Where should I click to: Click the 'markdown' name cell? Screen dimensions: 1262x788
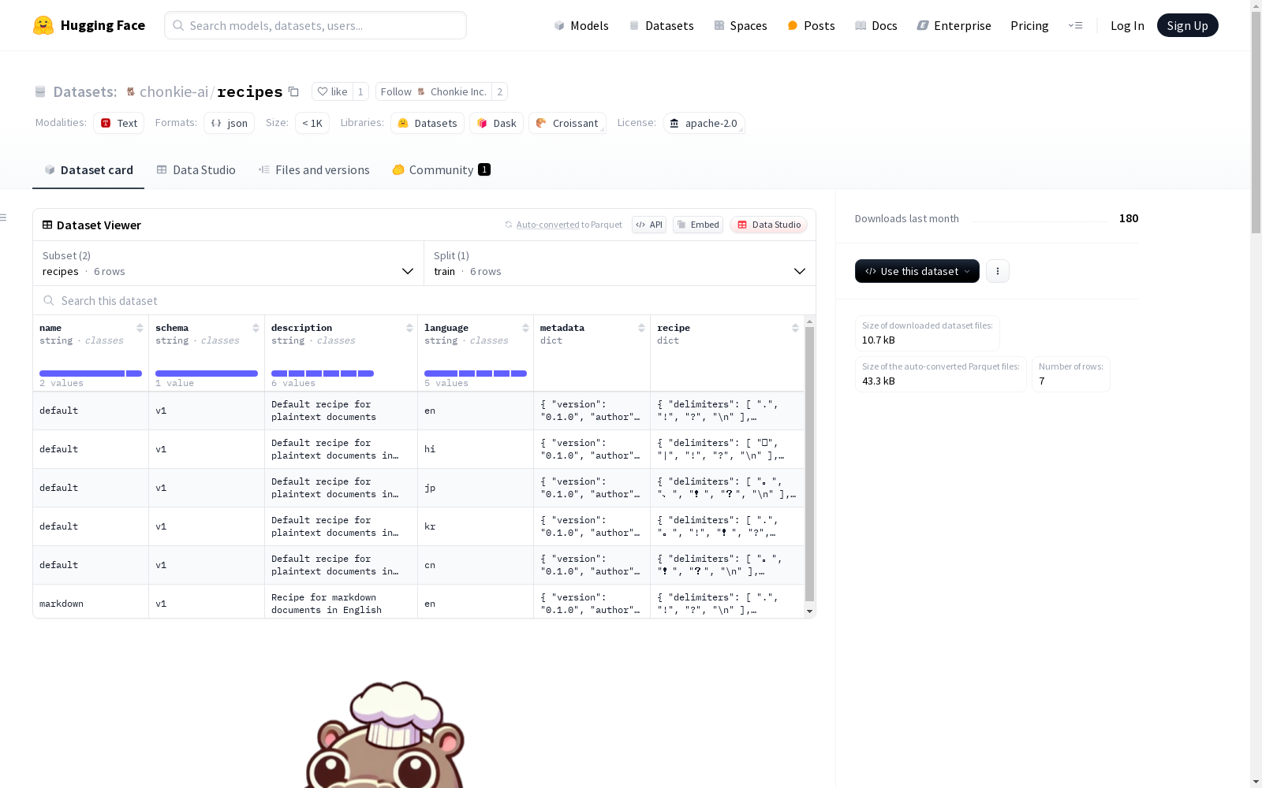click(x=91, y=604)
